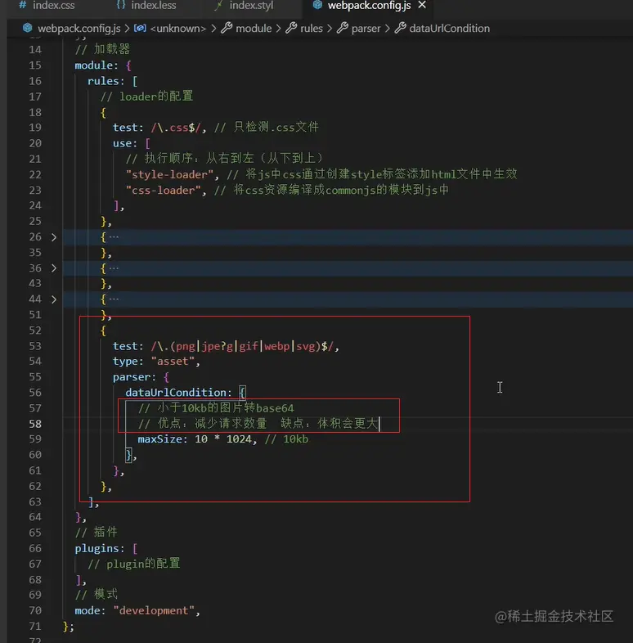Image resolution: width=633 pixels, height=643 pixels.
Task: Click line number 70 in the gutter
Action: (35, 610)
